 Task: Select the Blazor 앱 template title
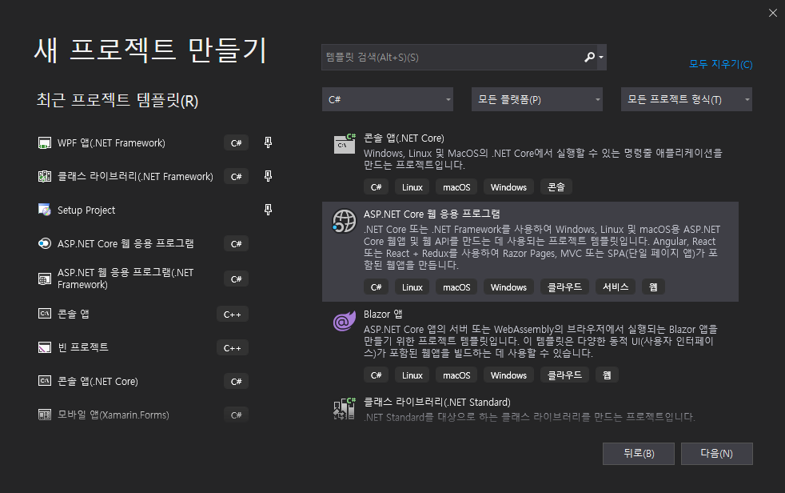pyautogui.click(x=383, y=315)
